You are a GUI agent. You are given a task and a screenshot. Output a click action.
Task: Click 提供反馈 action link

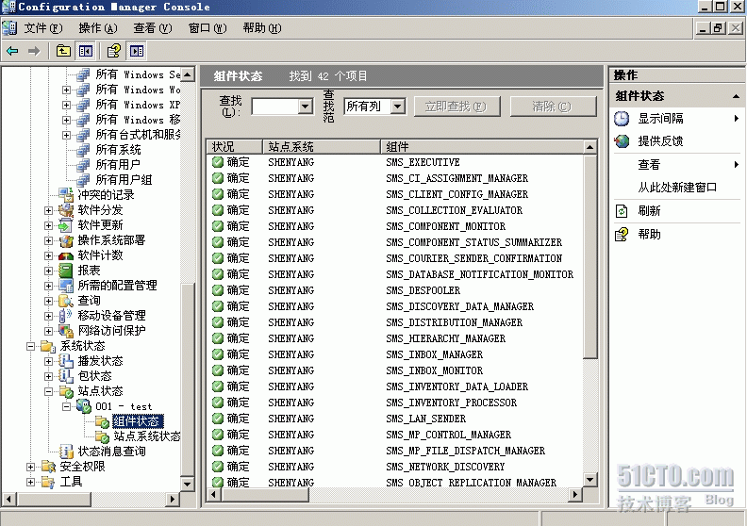(x=660, y=141)
